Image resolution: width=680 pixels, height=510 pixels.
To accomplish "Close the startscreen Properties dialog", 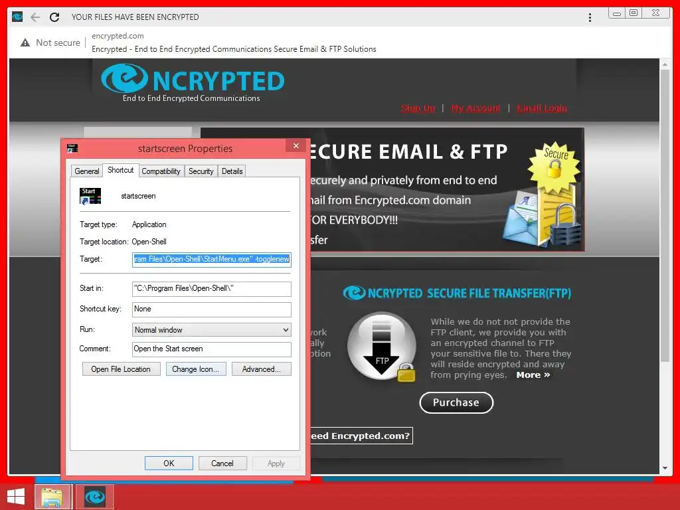I will (x=296, y=145).
